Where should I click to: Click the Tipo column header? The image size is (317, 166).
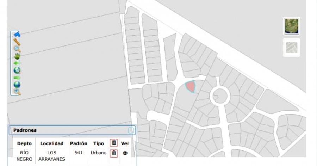(x=99, y=143)
